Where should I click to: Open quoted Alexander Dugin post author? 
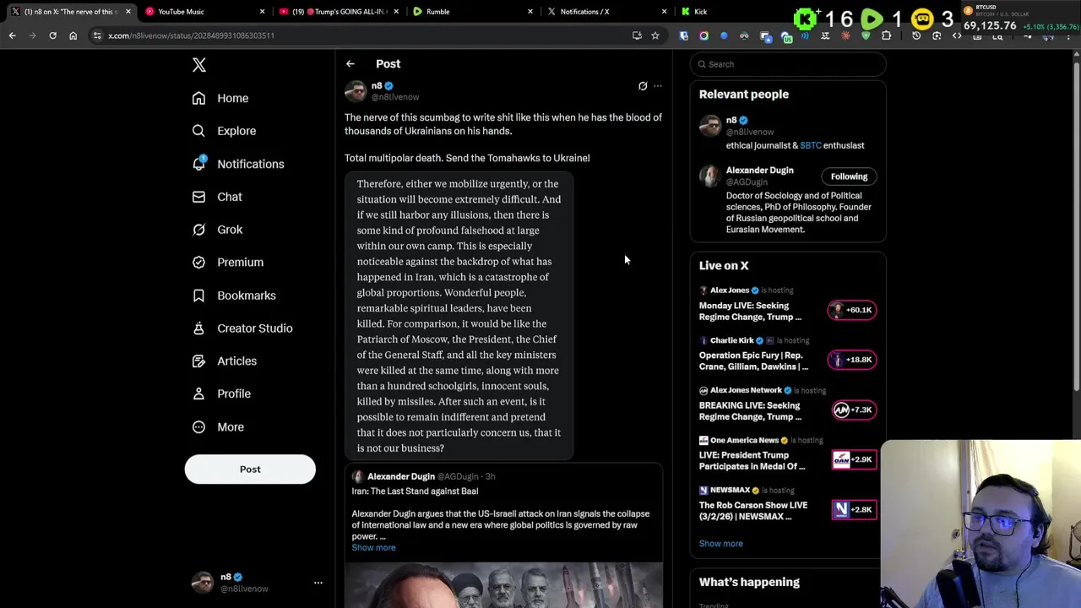[401, 477]
